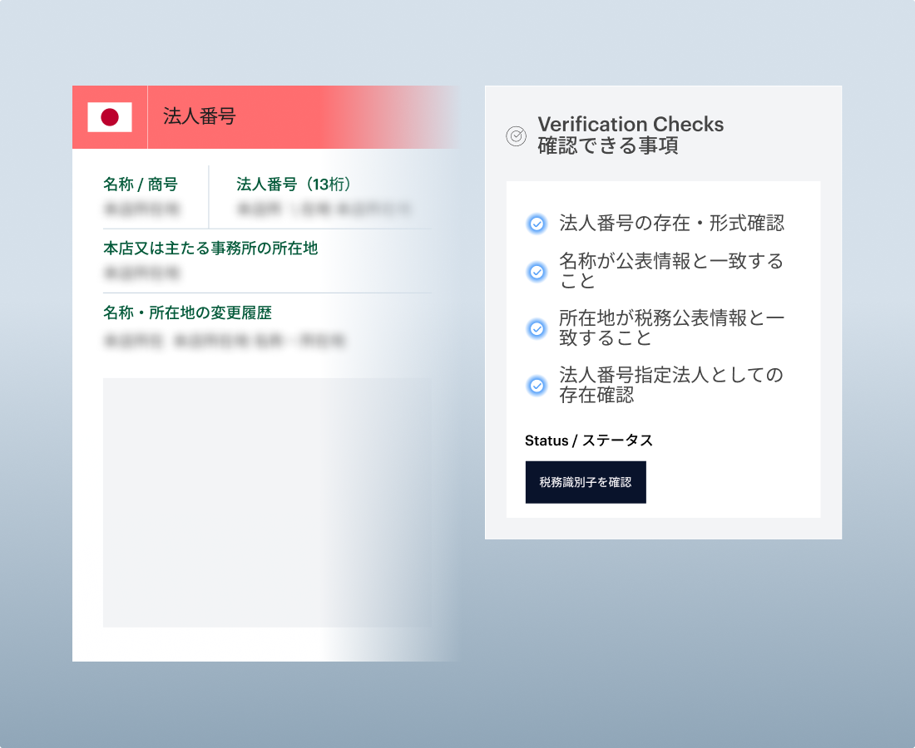Screen dimensions: 915x748
Task: Click the 本店又は主たる事務所の所在地 label
Action: (210, 248)
